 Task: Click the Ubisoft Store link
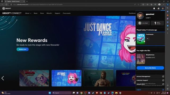click(141, 84)
